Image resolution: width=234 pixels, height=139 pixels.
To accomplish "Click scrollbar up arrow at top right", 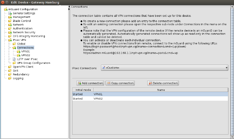I will coord(232,7).
